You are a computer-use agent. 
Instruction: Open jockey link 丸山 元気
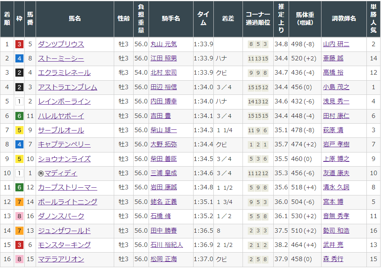click(164, 44)
